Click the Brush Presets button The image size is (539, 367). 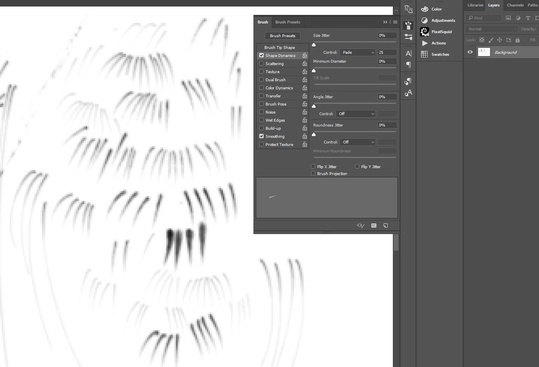pyautogui.click(x=282, y=36)
